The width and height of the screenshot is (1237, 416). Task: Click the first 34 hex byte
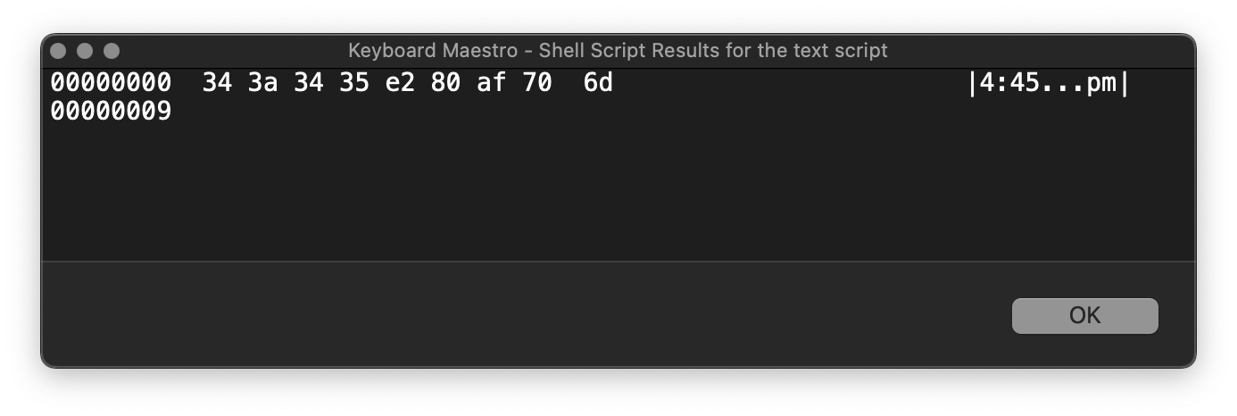(217, 83)
